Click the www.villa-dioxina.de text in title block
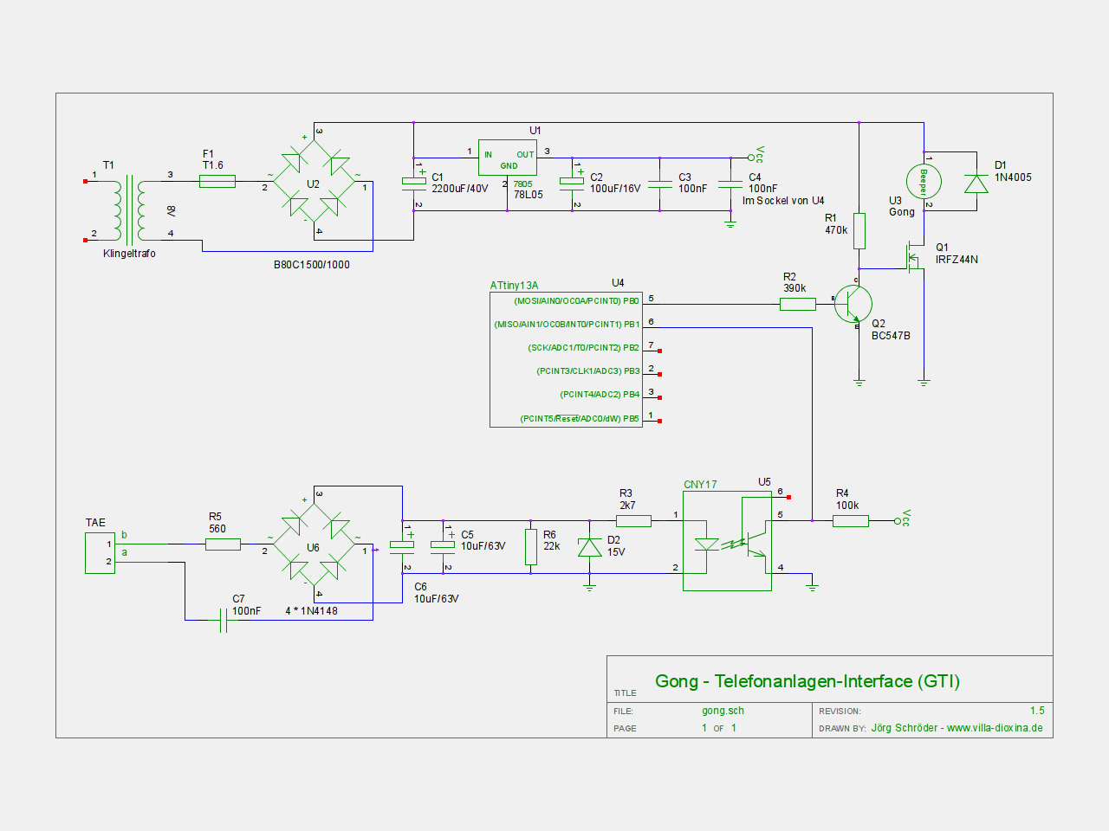Screen dimensions: 1109x831 (995, 728)
